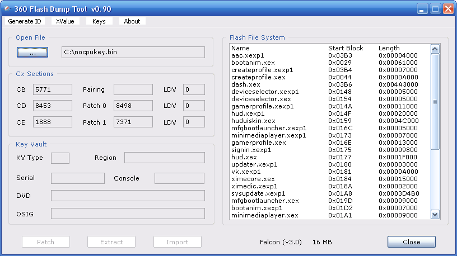The width and height of the screenshot is (457, 256).
Task: Click the CD version field 8453
Action: point(53,106)
